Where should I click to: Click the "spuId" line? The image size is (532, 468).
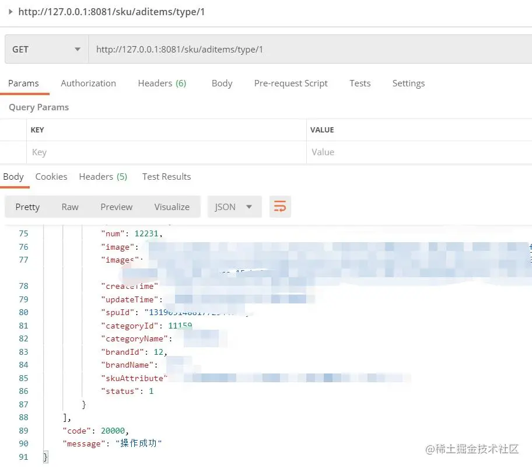[176, 312]
